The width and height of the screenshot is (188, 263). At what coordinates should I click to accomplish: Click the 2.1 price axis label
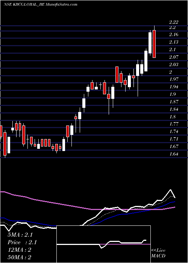(x=172, y=50)
